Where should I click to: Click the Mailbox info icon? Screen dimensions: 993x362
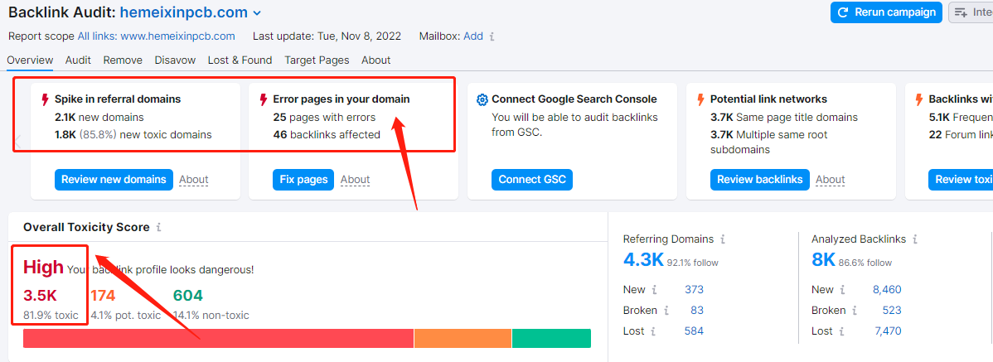pyautogui.click(x=492, y=36)
